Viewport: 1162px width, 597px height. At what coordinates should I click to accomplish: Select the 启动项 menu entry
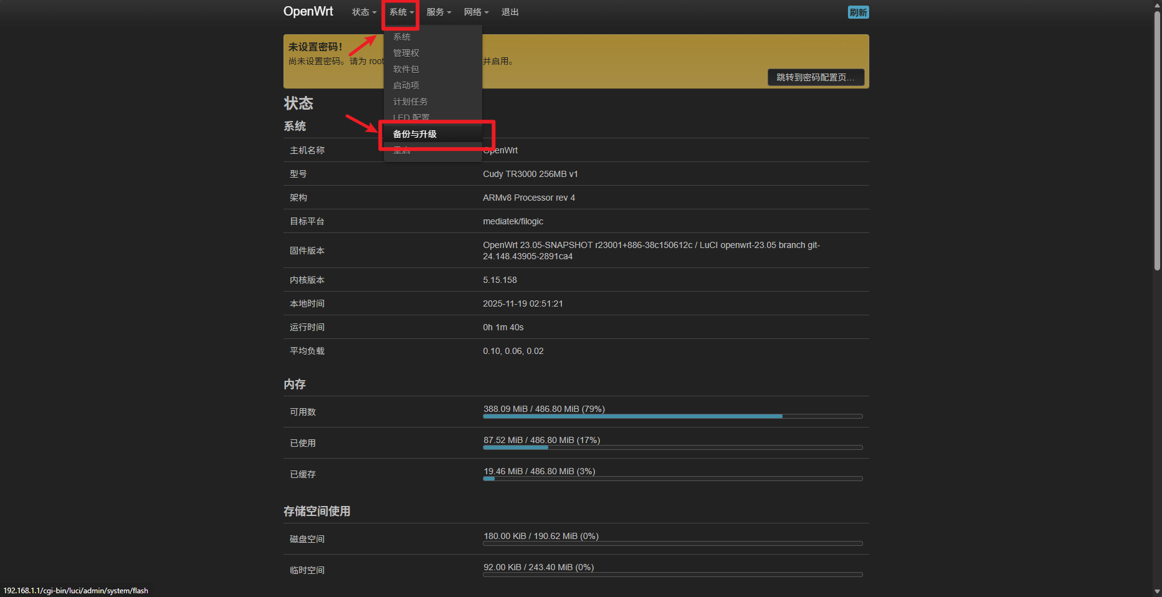click(406, 85)
